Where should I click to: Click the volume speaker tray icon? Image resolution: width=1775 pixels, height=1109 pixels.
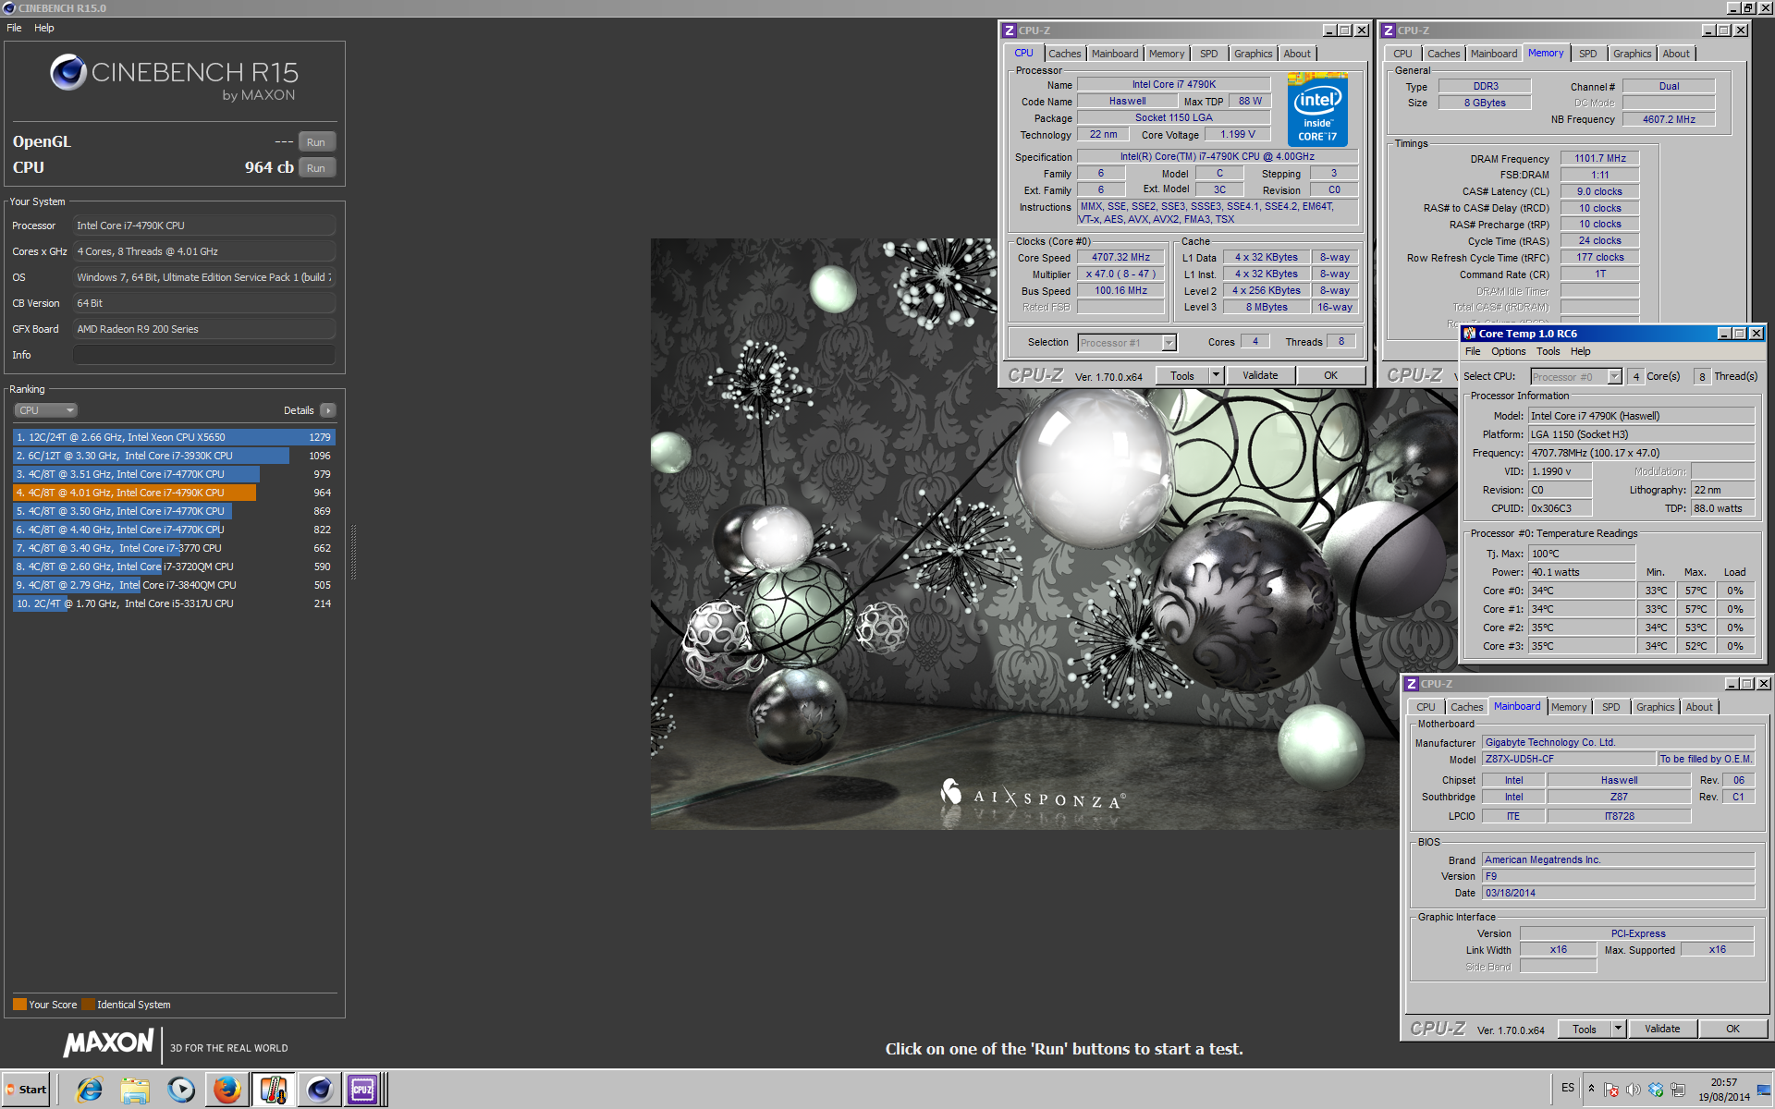(1634, 1090)
